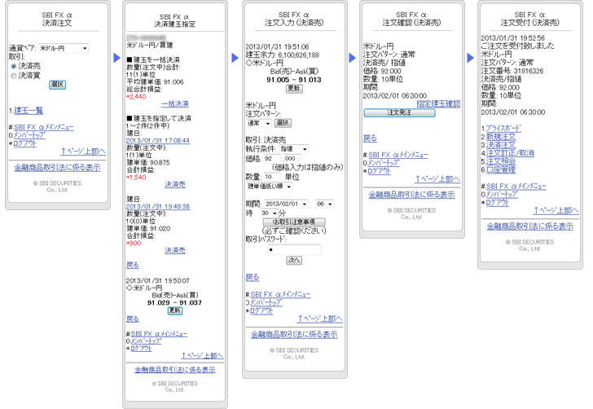This screenshot has height=409, width=593.
Task: Open the 注文訂正/取消 link
Action: [510, 153]
